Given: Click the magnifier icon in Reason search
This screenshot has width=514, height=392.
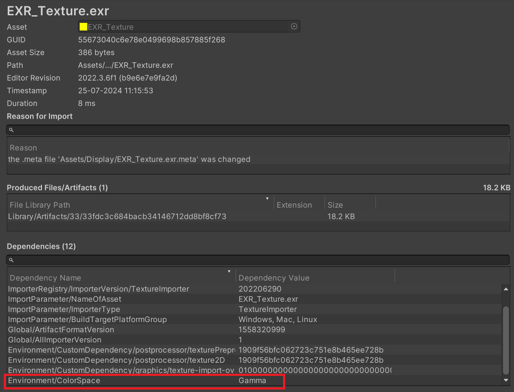Looking at the screenshot, I should point(11,130).
